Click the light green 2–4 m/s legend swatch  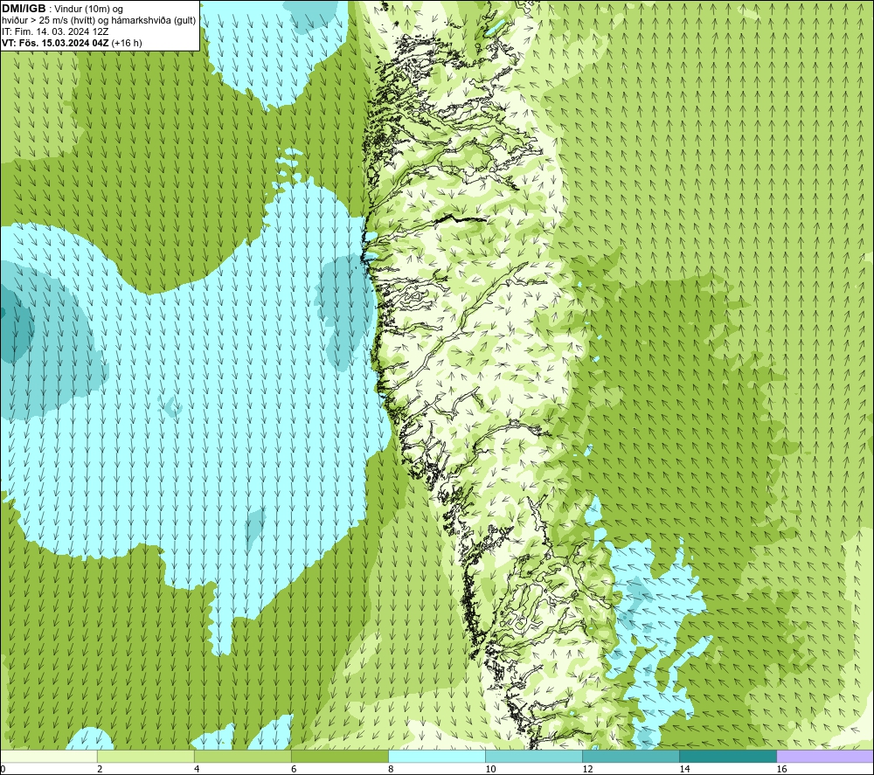(x=145, y=756)
